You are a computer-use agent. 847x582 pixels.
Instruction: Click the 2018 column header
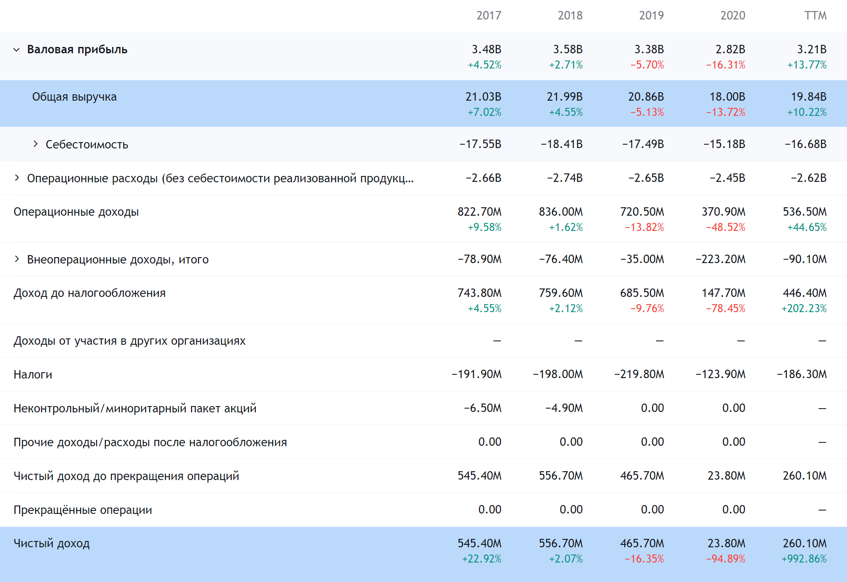570,16
